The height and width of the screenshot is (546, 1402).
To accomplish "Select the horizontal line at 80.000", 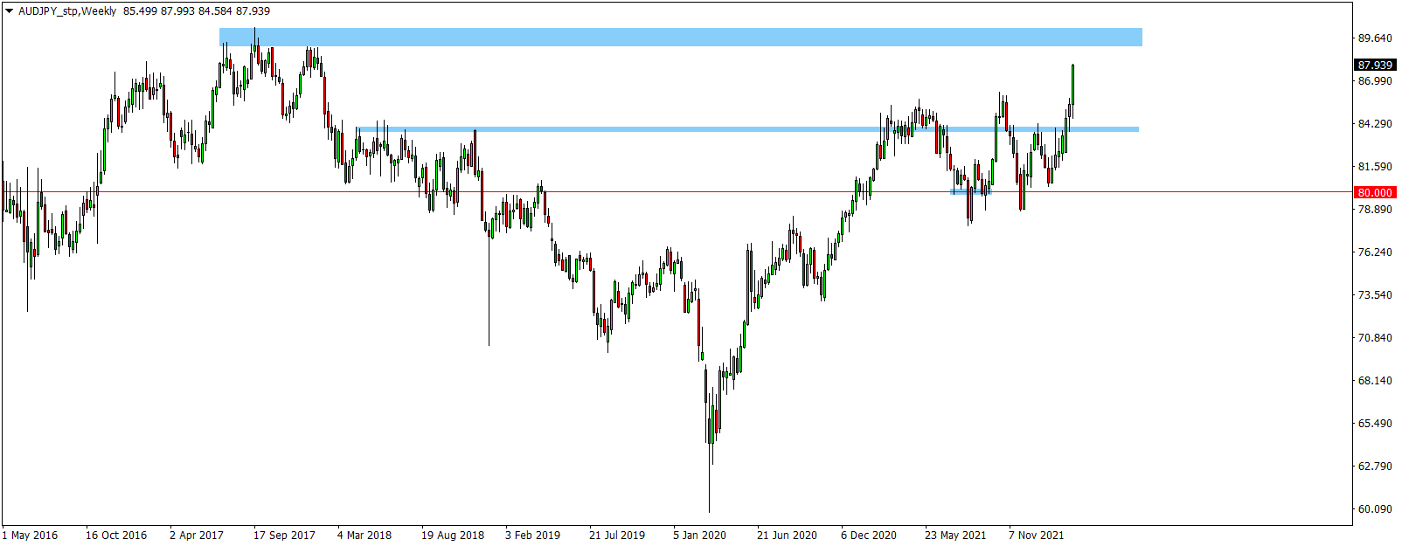I will (677, 192).
